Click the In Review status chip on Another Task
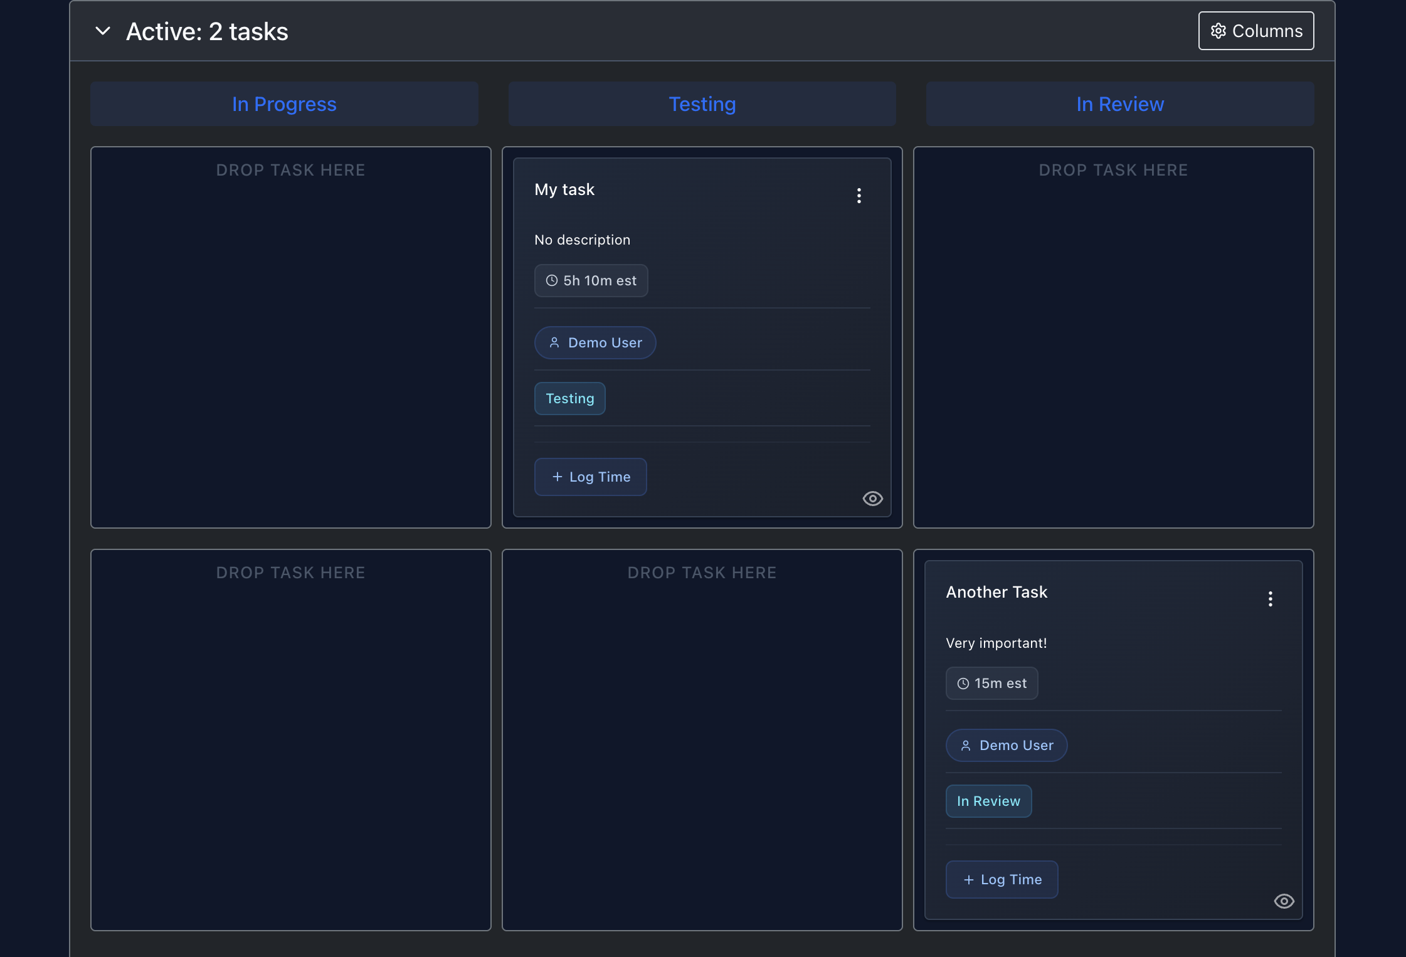This screenshot has height=957, width=1406. (x=988, y=801)
